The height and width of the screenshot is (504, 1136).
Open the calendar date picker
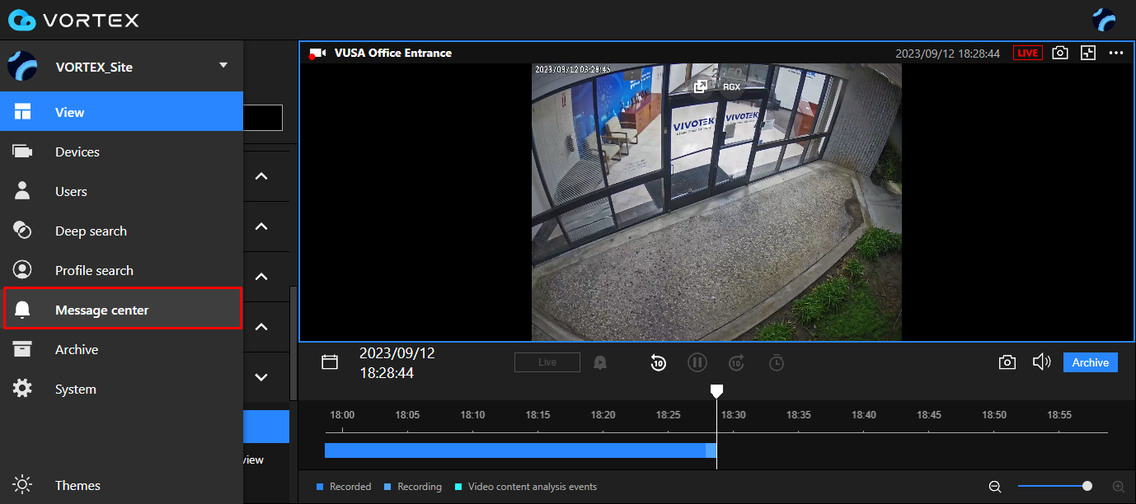point(330,362)
